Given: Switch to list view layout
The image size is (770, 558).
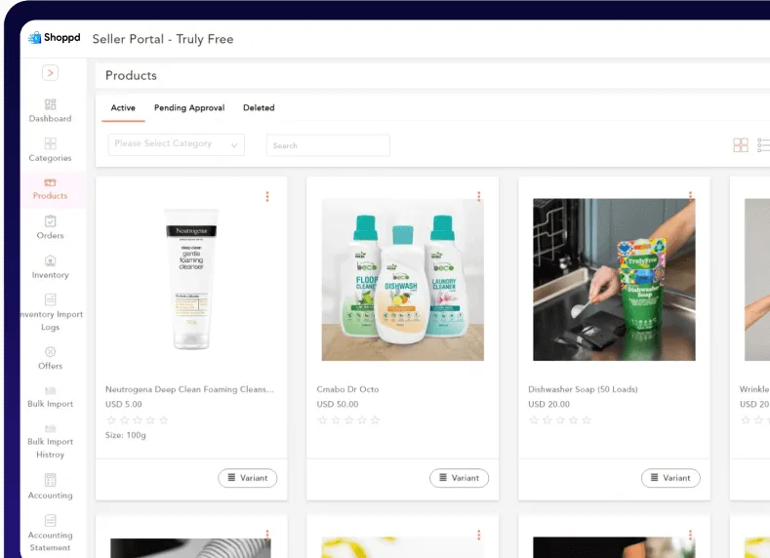Looking at the screenshot, I should [x=763, y=144].
